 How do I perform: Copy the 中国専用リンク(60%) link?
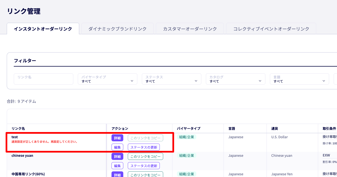pyautogui.click(x=145, y=174)
